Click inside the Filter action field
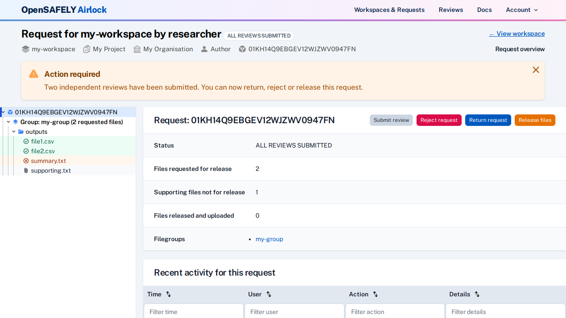Viewport: 566px width, 318px height. click(394, 312)
